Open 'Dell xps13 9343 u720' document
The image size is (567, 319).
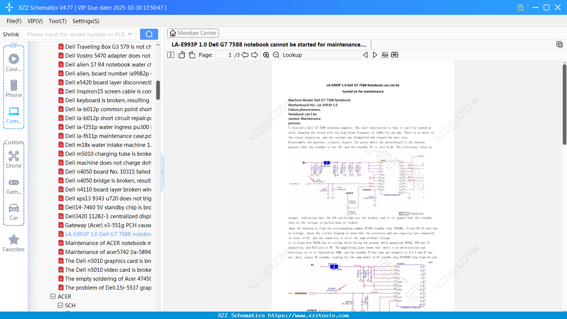[x=105, y=199]
